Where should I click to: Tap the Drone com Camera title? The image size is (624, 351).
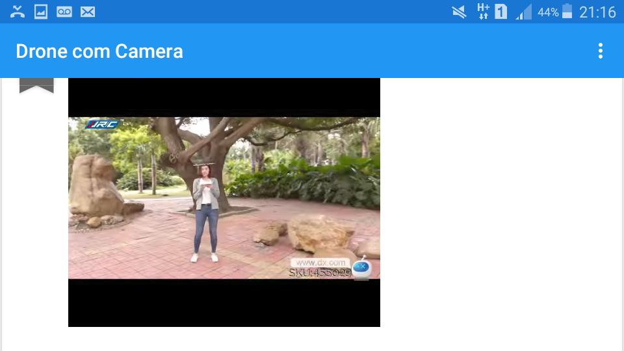[99, 51]
